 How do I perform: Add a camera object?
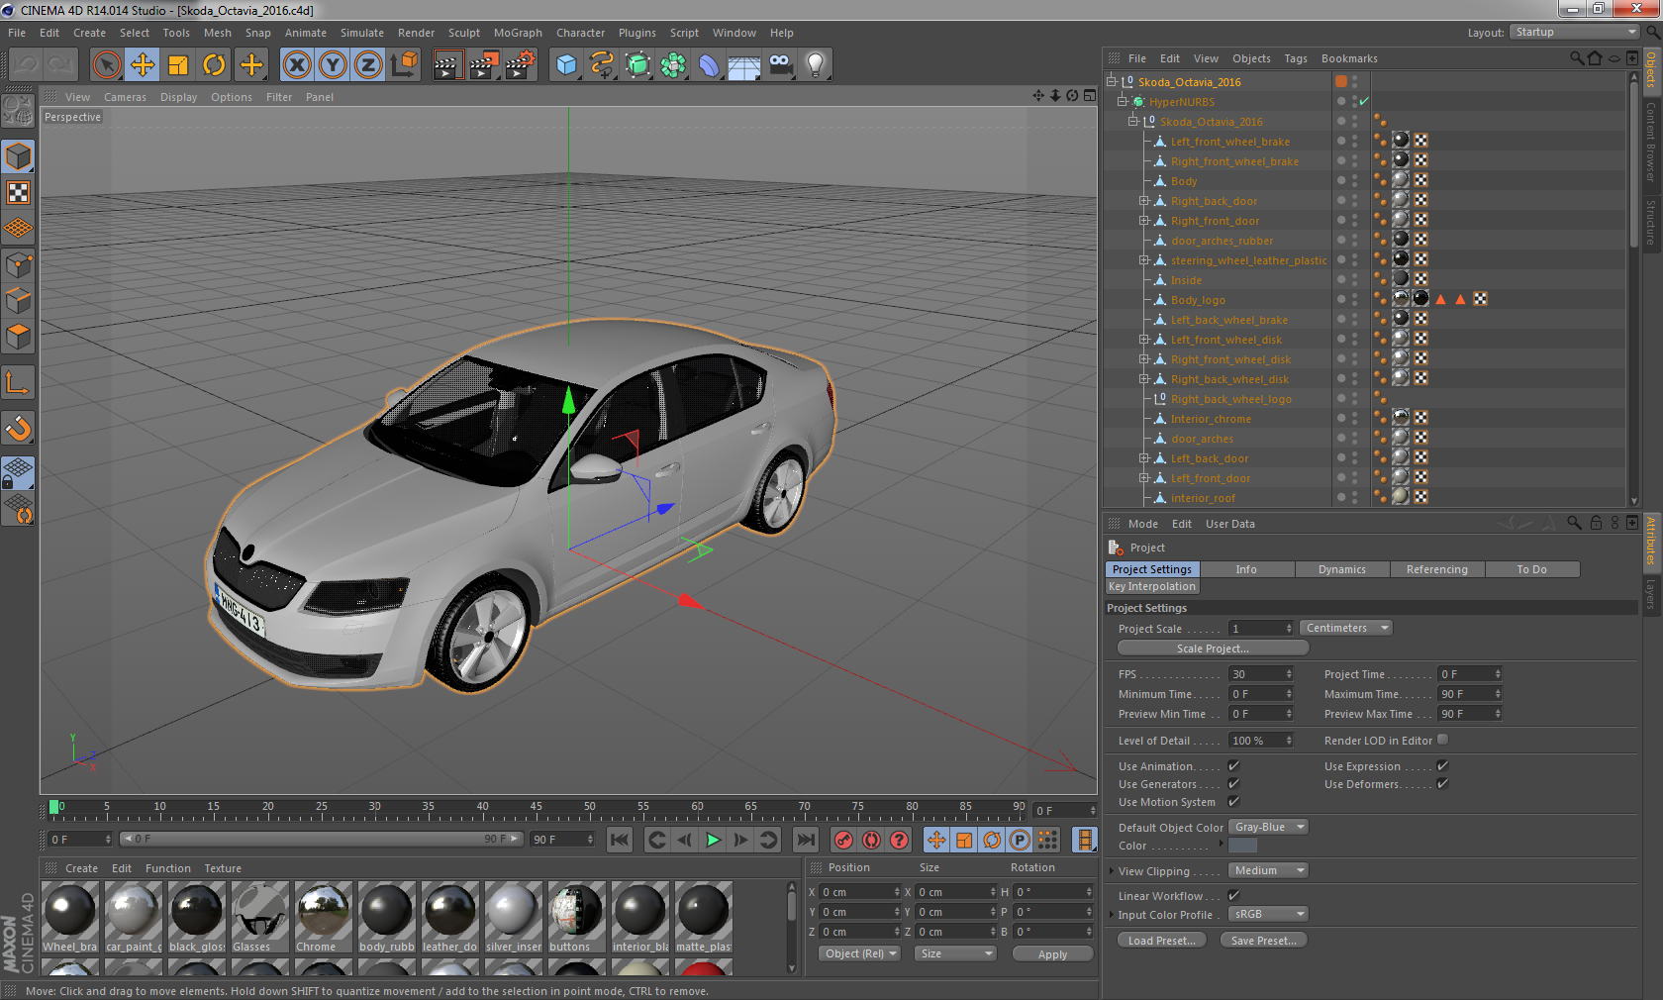click(x=780, y=65)
